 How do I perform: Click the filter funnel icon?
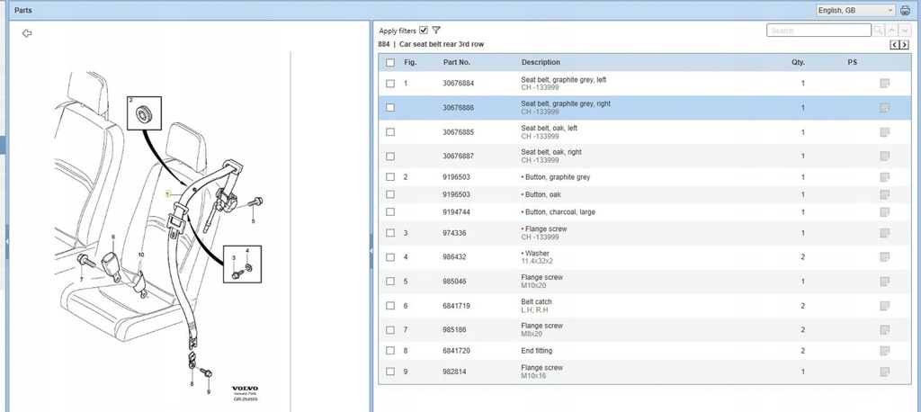(436, 31)
